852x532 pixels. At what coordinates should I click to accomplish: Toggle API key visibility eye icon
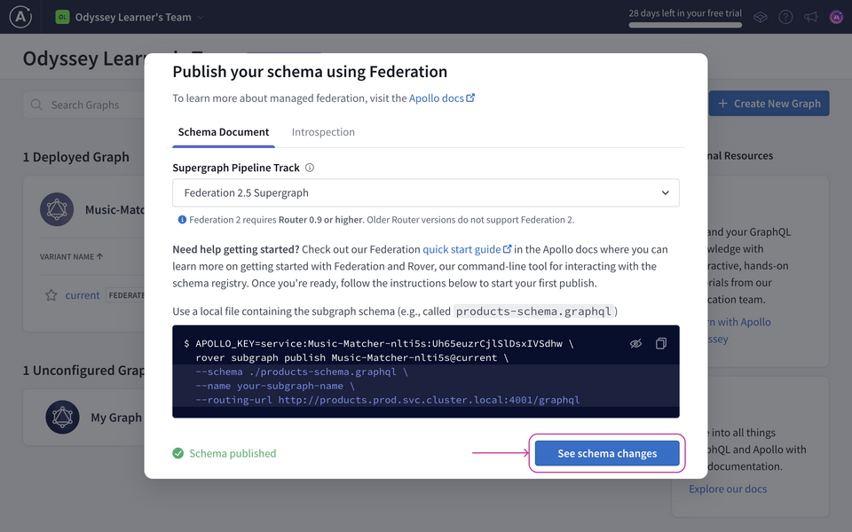(x=635, y=344)
